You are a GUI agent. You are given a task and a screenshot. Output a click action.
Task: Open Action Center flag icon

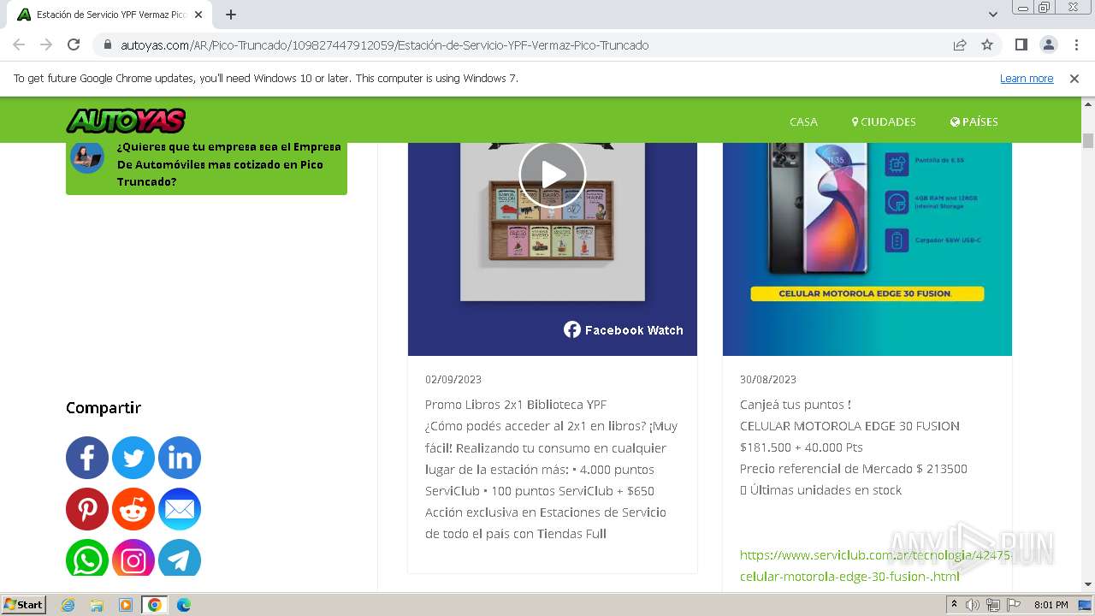tap(1012, 605)
